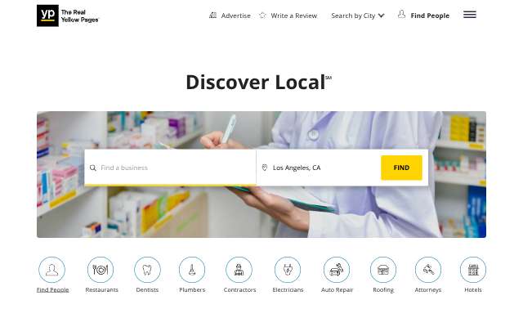Click the Attorneys label
The height and width of the screenshot is (327, 523).
pos(428,289)
